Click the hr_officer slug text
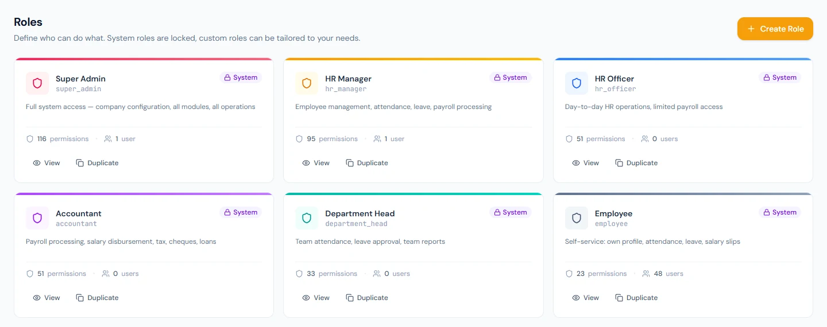This screenshot has width=827, height=327. click(x=616, y=89)
